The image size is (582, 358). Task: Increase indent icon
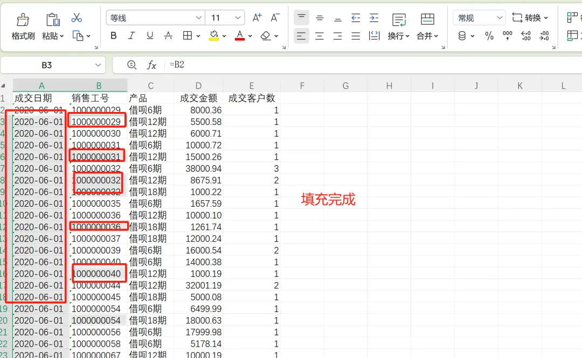click(374, 17)
